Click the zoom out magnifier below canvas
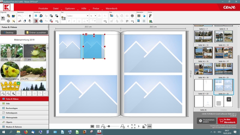 pyautogui.click(x=103, y=126)
